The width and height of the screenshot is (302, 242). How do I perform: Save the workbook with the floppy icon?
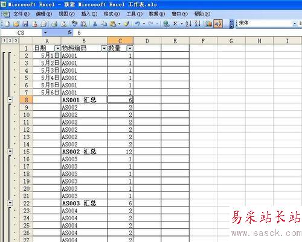pyautogui.click(x=25, y=24)
